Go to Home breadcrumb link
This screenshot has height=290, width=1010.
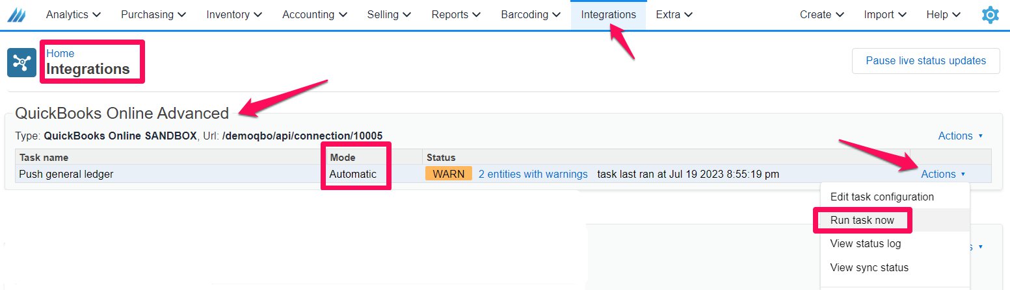60,53
